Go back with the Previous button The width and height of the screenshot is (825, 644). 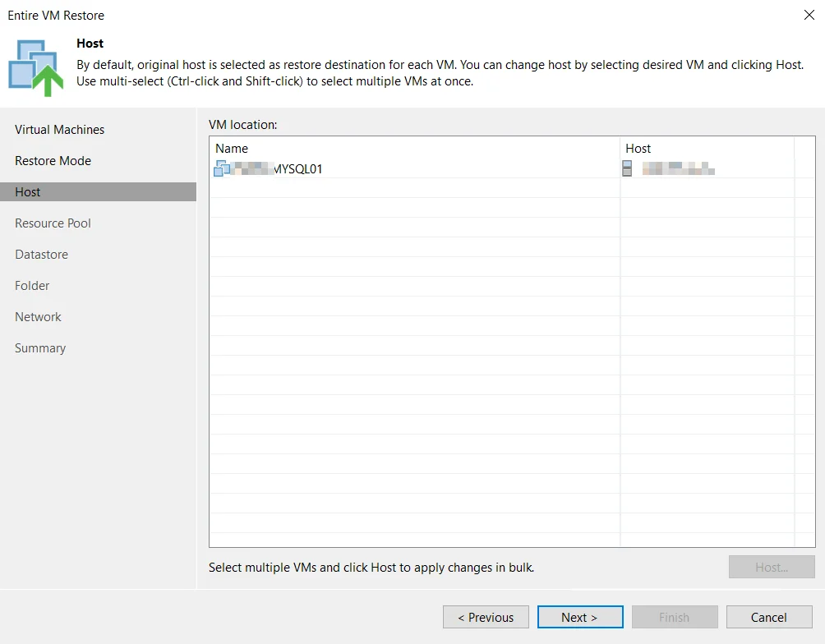pyautogui.click(x=486, y=617)
